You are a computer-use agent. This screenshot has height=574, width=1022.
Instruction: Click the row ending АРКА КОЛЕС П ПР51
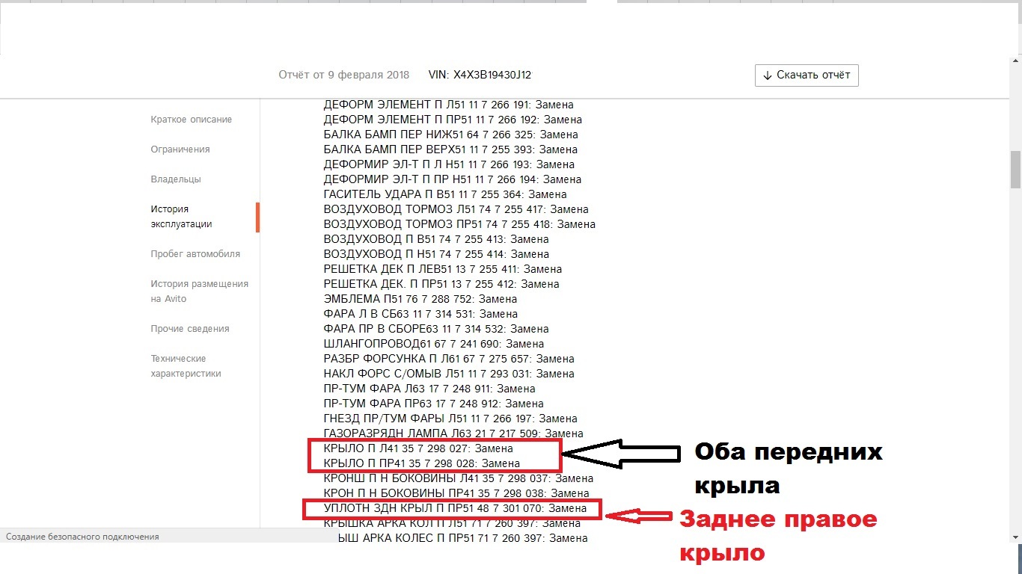(x=462, y=538)
